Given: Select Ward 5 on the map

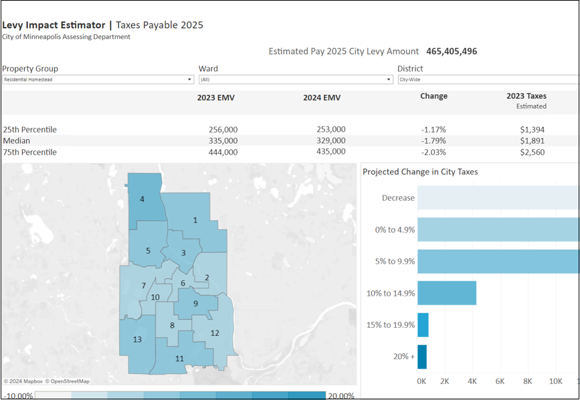Looking at the screenshot, I should (x=148, y=251).
